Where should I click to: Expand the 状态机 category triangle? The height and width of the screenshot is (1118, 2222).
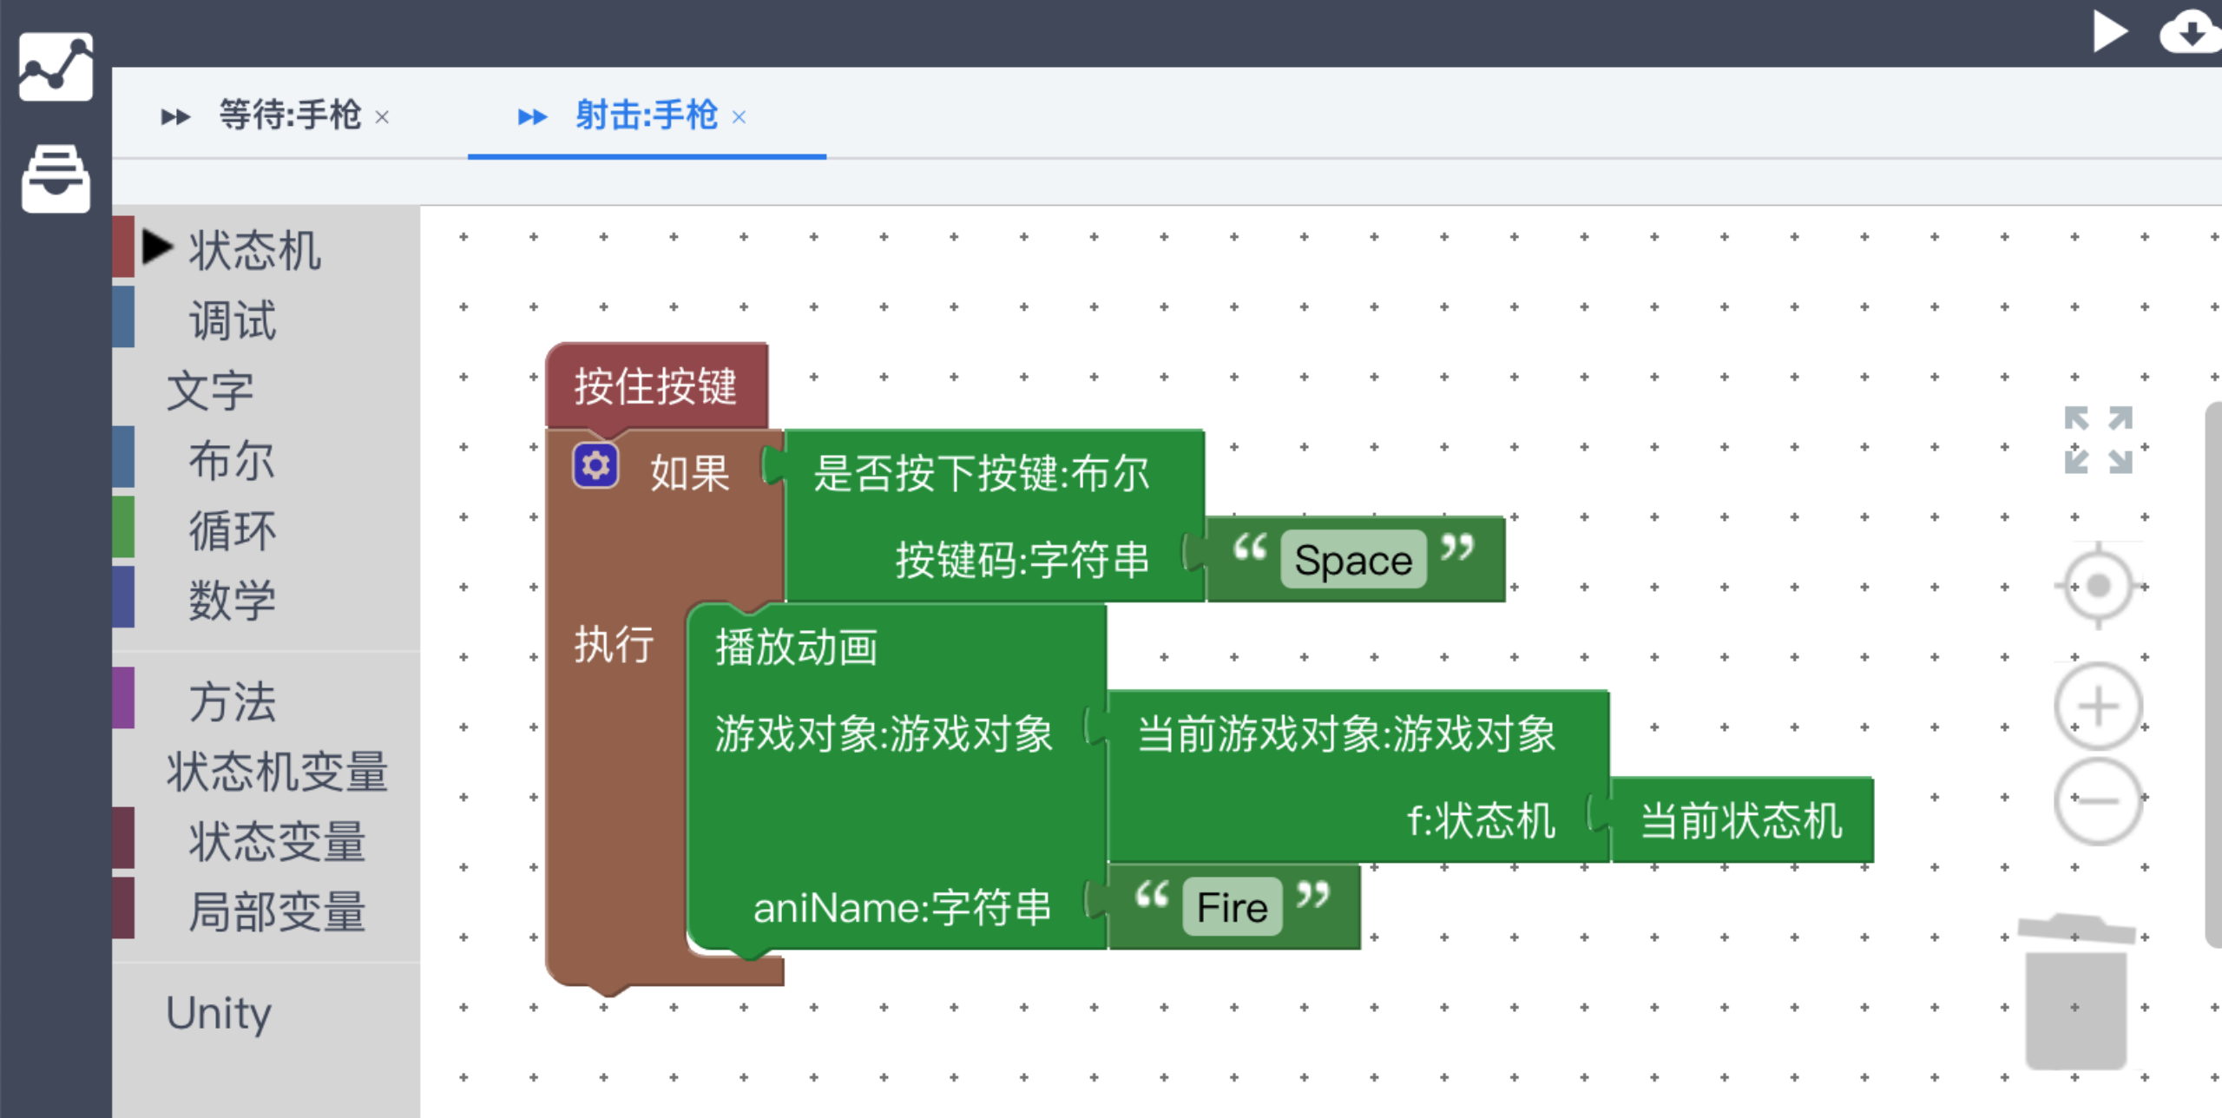tap(157, 247)
